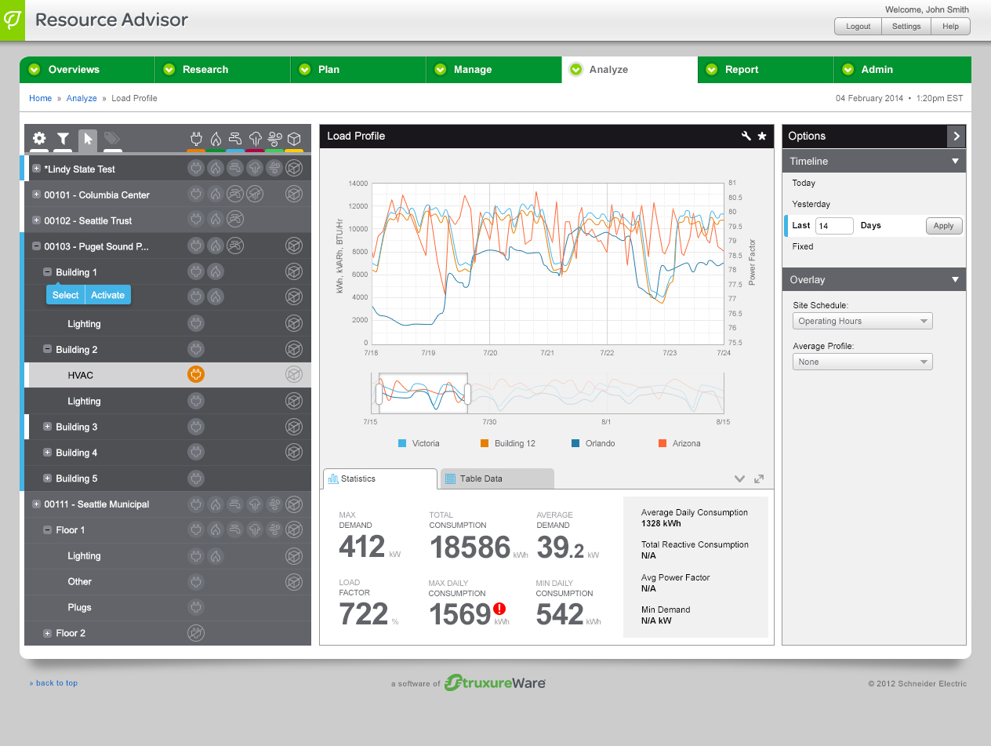Click the Help button
991x746 pixels.
coord(950,26)
